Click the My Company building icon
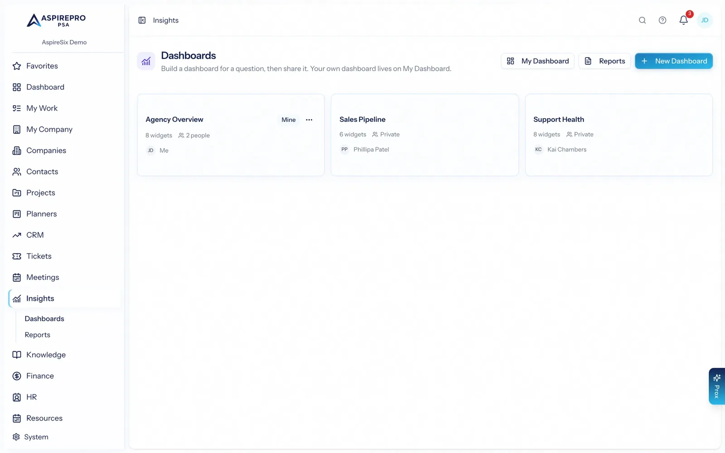The image size is (725, 453). 17,130
